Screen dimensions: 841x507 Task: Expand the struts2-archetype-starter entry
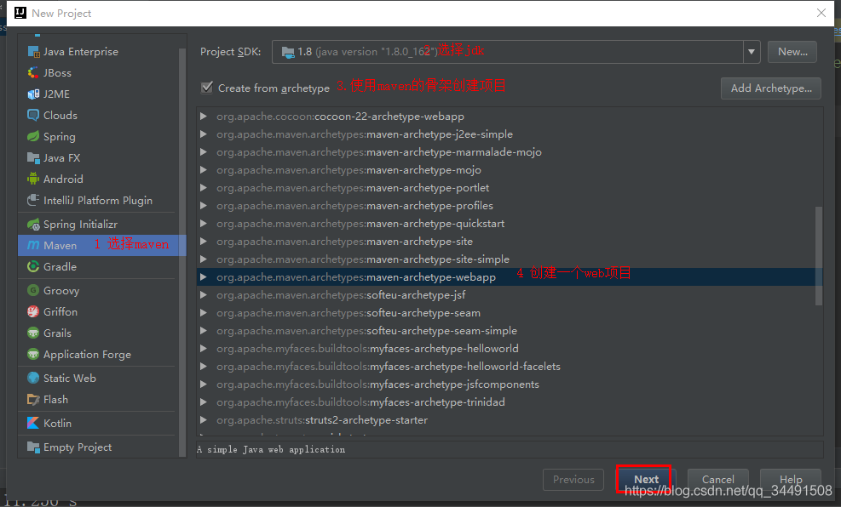pos(204,419)
